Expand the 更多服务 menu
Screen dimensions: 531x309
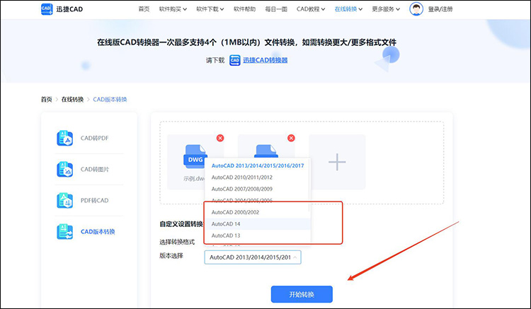386,9
